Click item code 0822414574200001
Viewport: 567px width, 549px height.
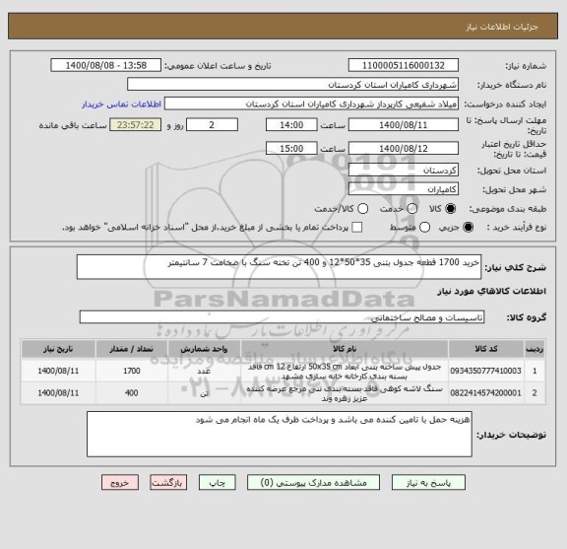pos(485,393)
